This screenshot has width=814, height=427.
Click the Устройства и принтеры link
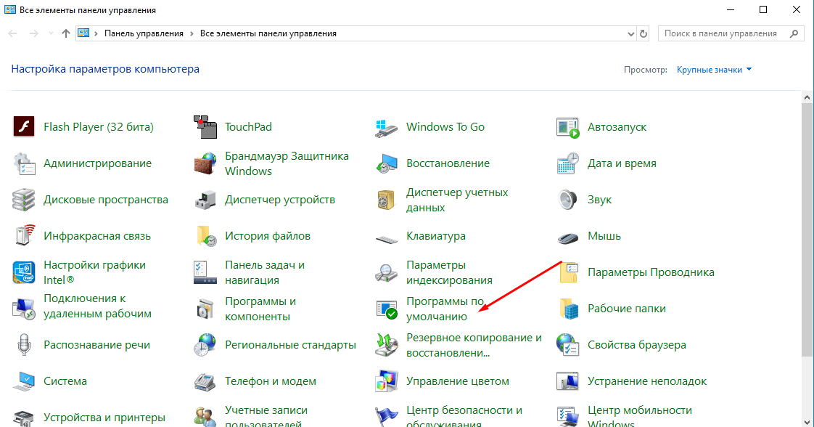coord(104,418)
